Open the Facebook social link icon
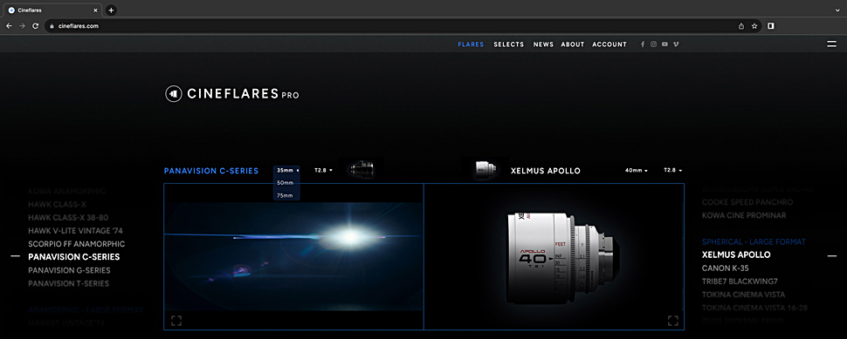 point(643,44)
